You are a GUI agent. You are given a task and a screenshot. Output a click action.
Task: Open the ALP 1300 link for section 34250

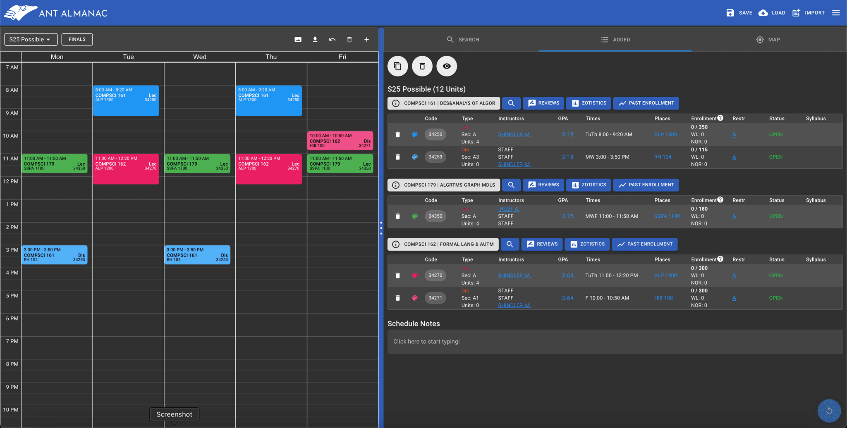coord(665,134)
